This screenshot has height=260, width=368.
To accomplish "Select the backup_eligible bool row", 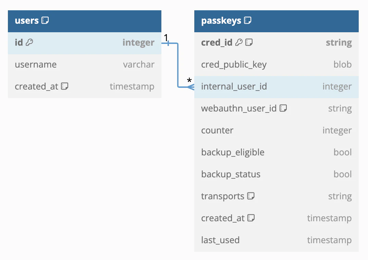I will tap(276, 152).
